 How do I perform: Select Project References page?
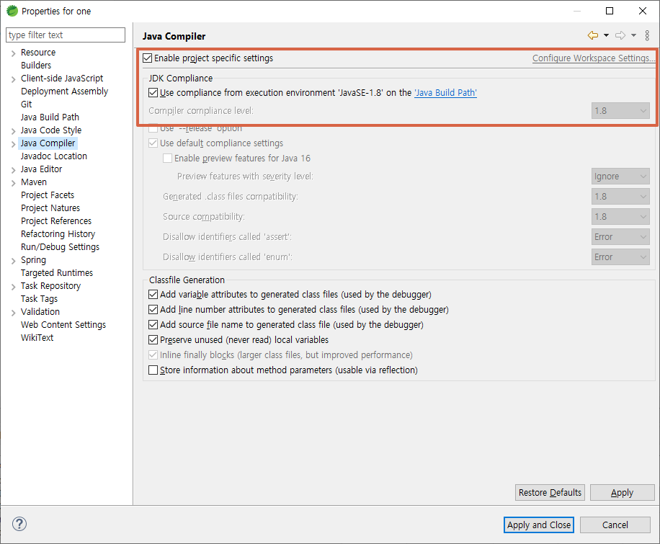coord(56,221)
